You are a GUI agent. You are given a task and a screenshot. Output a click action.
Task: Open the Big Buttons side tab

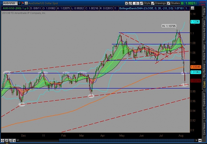[204, 71]
